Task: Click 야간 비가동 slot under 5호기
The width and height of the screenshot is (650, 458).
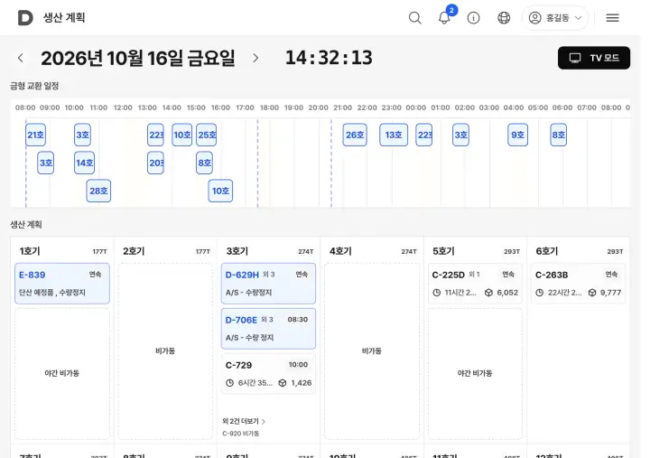Action: (475, 373)
